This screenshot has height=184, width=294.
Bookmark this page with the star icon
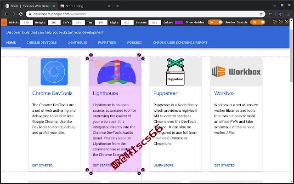coord(261,14)
